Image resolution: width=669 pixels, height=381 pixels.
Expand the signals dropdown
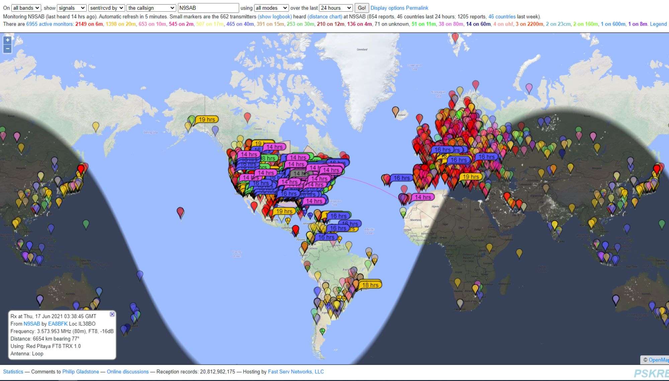coord(72,8)
